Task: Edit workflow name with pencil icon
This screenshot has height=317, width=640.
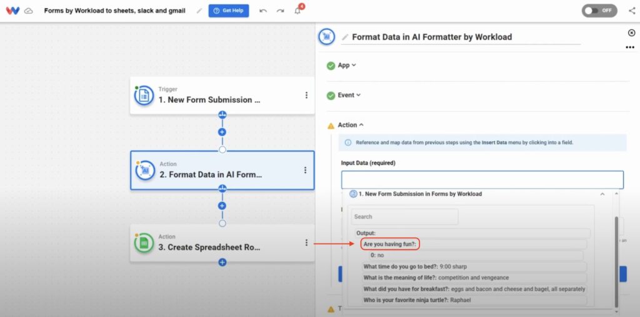Action: 199,11
